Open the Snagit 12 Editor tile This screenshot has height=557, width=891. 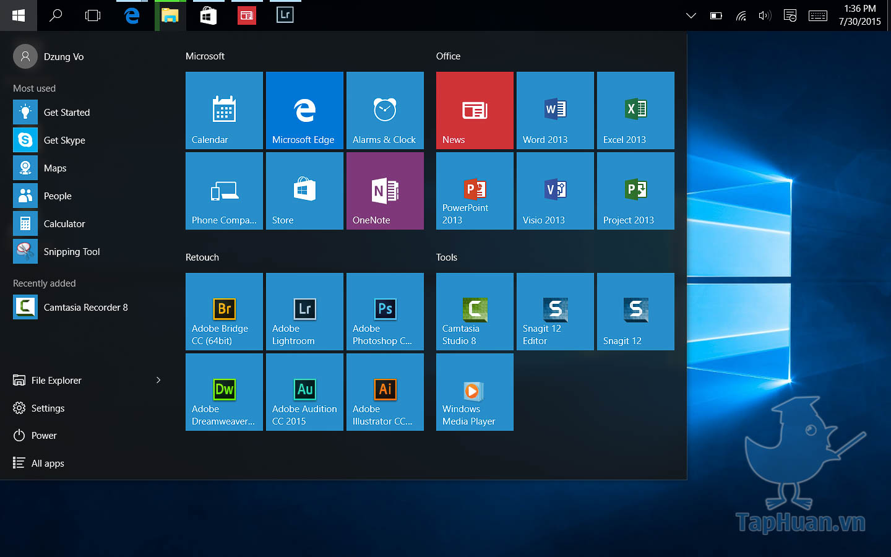click(x=555, y=311)
